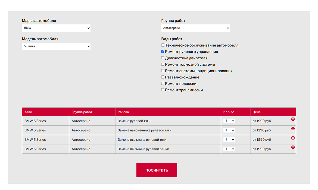Tick 'Ремонт подвески' checkbox
318x190 pixels.
[x=163, y=83]
